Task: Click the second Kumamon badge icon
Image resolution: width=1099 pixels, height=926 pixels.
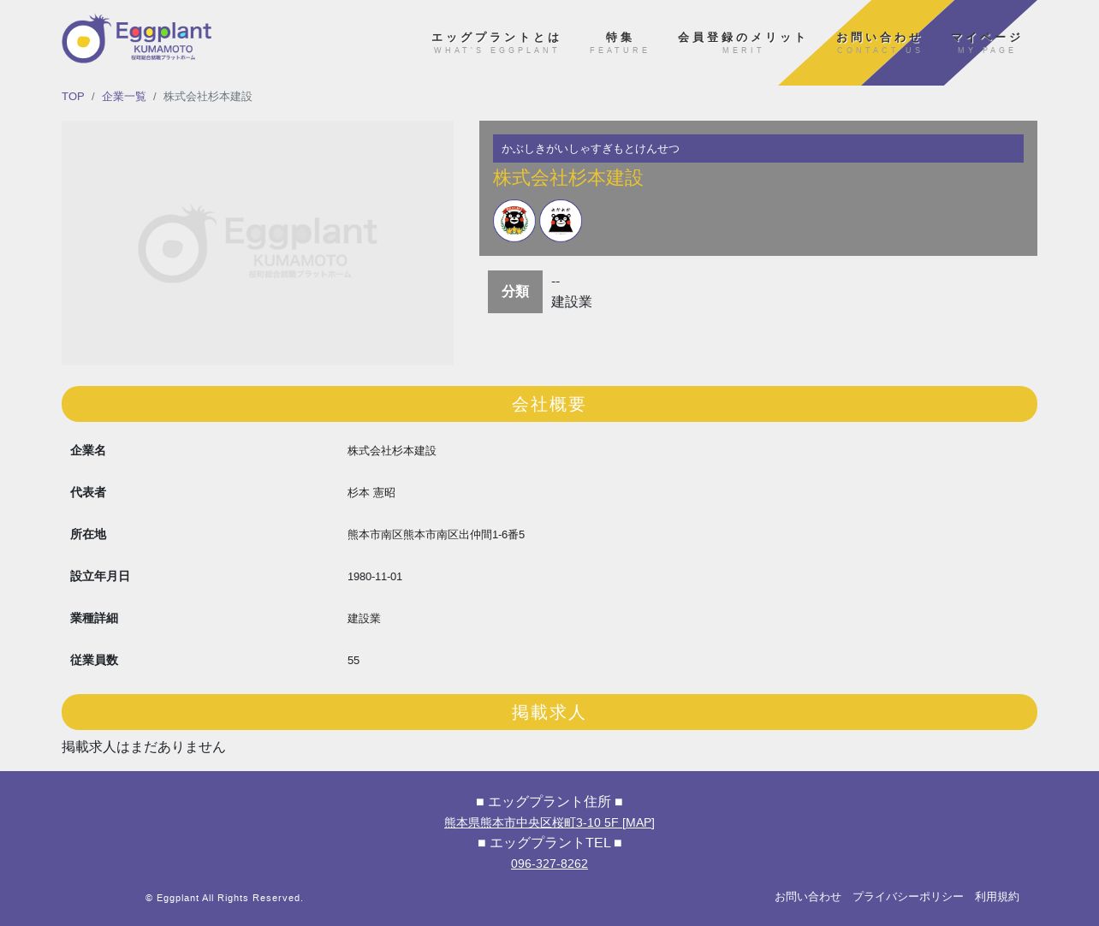Action: click(561, 221)
